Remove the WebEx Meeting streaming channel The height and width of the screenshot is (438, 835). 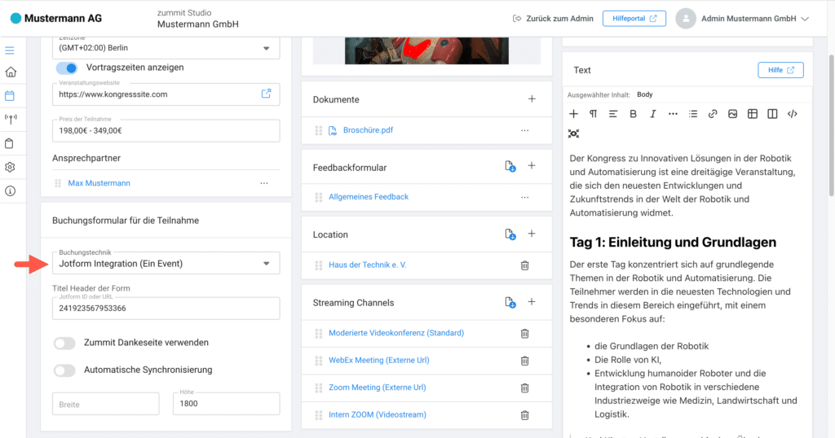[x=524, y=361]
